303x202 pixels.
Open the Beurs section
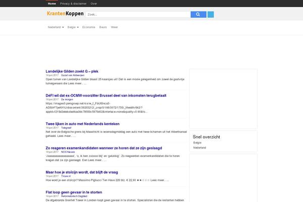[103, 27]
